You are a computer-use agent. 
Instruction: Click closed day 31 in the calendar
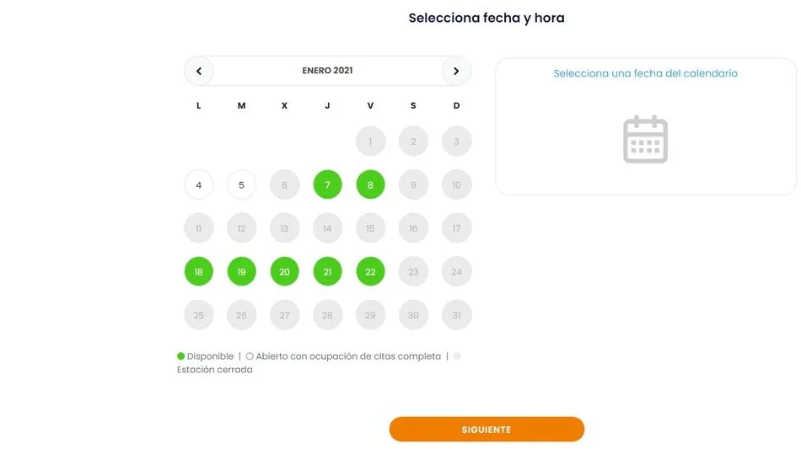(456, 315)
